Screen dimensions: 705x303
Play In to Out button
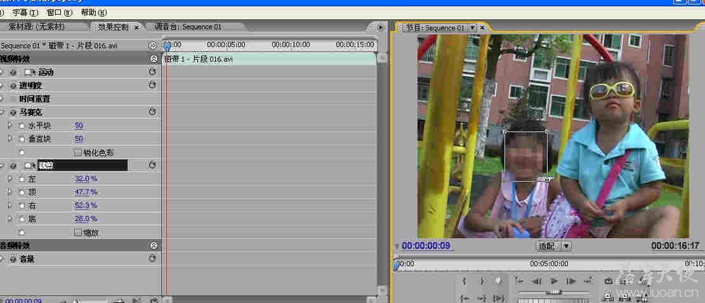pyautogui.click(x=499, y=297)
